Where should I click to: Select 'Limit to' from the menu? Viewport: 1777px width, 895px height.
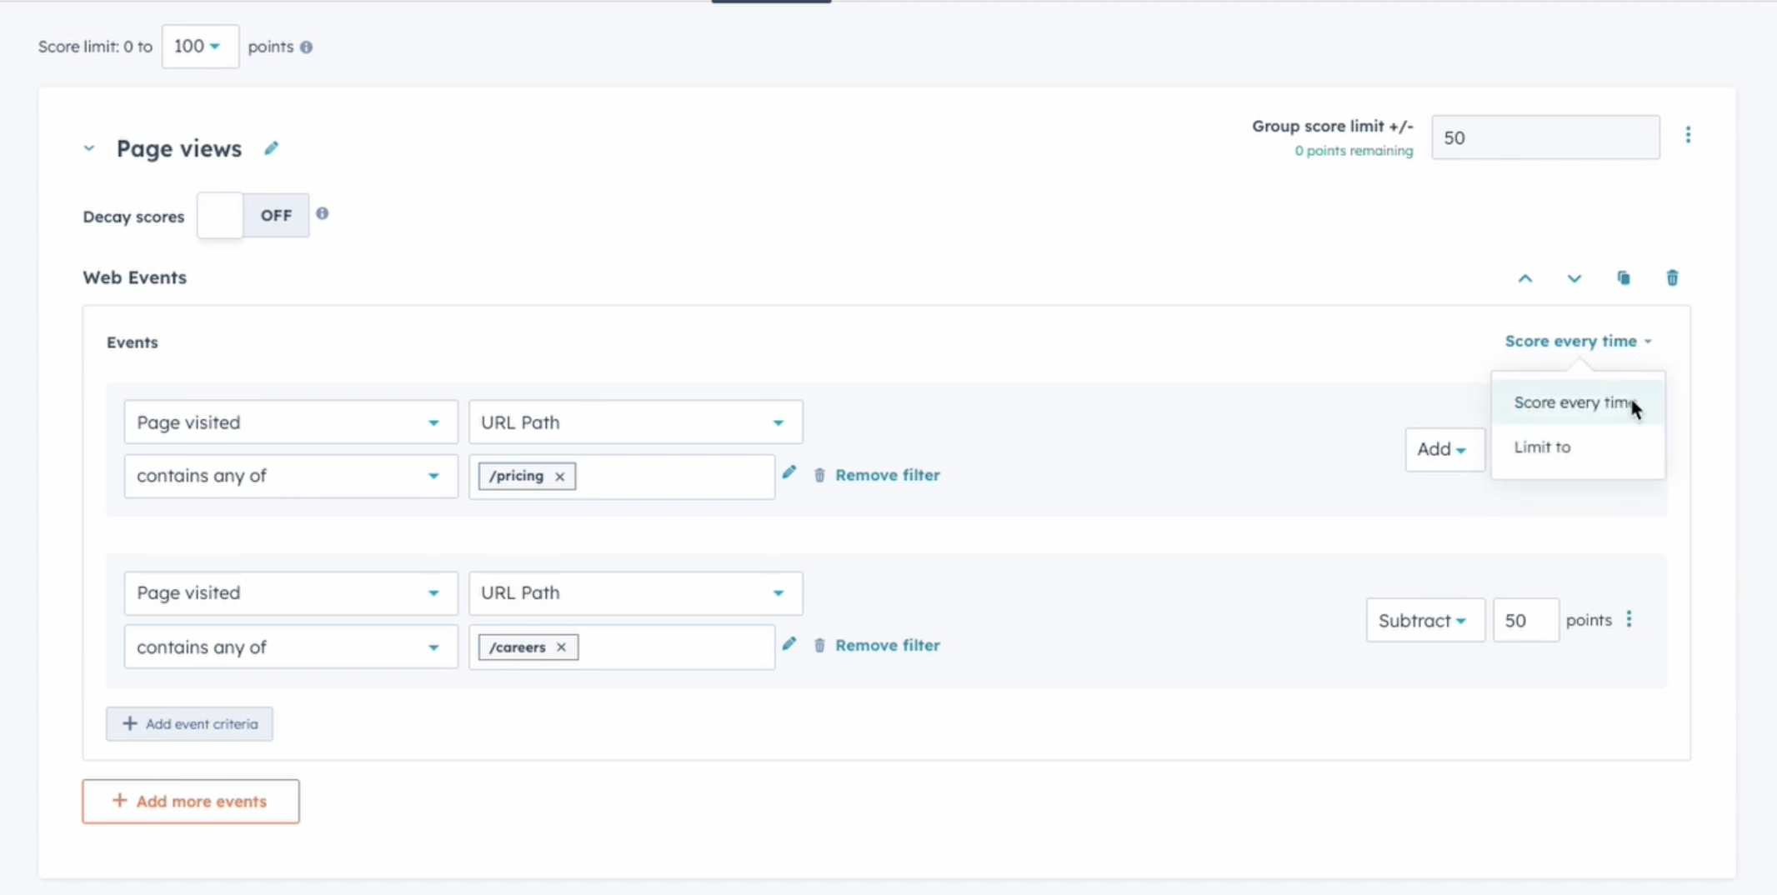[1542, 447]
